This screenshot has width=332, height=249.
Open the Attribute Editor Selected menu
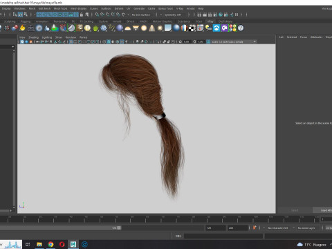[292, 37]
